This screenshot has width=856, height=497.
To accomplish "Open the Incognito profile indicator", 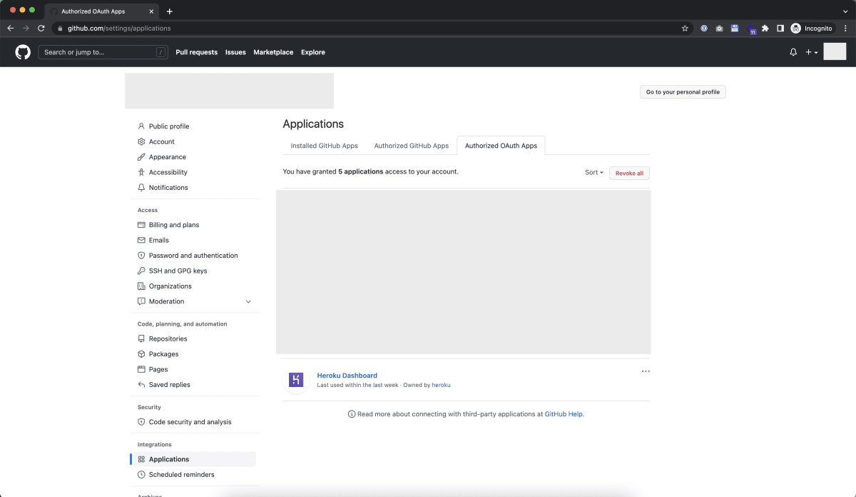I will (812, 29).
